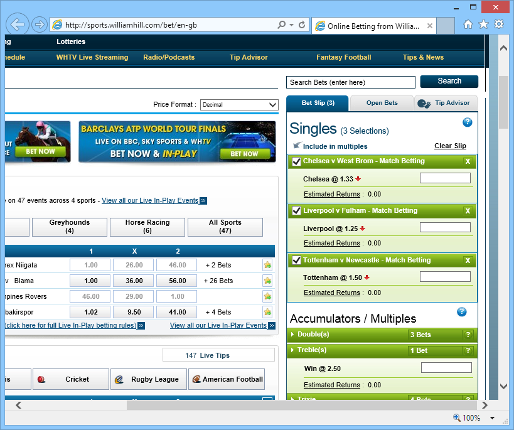This screenshot has height=430, width=514.
Task: Click the Search button
Action: click(449, 82)
